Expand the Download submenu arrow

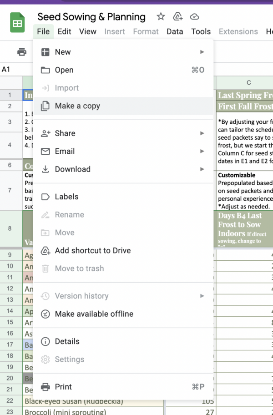pos(202,169)
